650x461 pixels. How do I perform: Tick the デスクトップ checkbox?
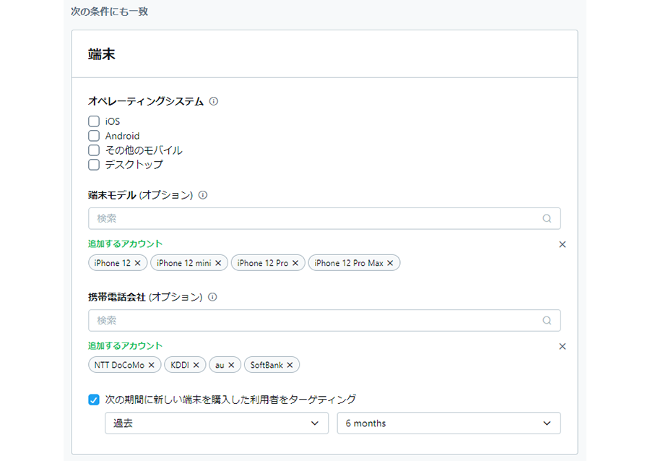tap(94, 165)
